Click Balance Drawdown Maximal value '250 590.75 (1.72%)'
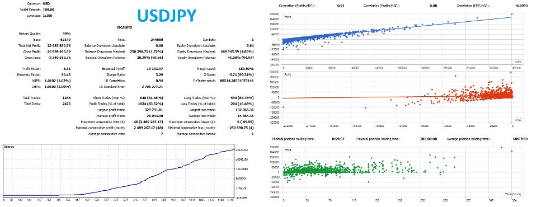This screenshot has width=537, height=207. point(147,51)
